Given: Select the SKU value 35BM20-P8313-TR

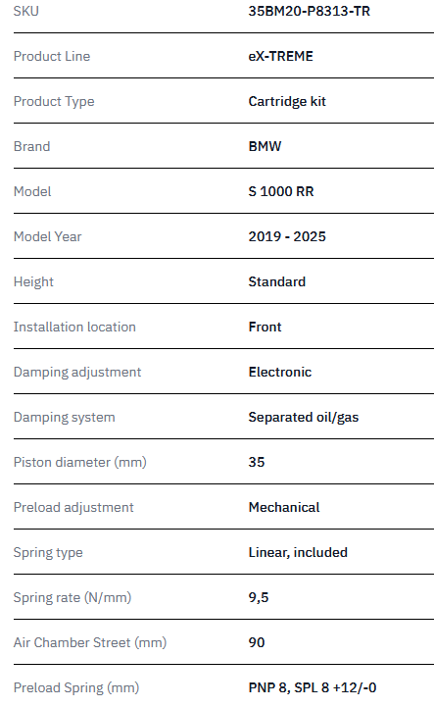Looking at the screenshot, I should pos(310,11).
